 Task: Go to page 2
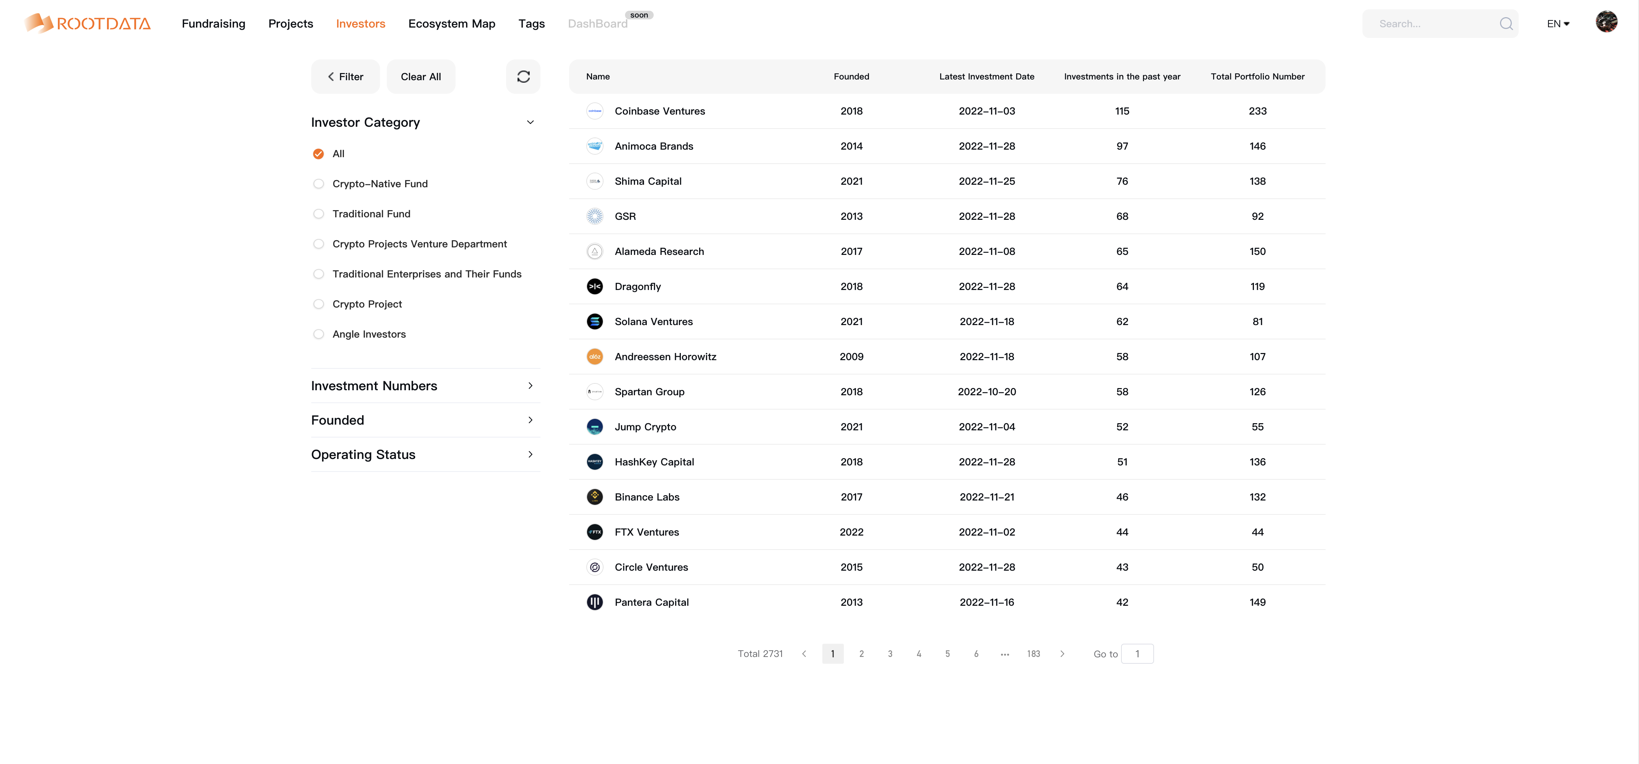tap(861, 653)
